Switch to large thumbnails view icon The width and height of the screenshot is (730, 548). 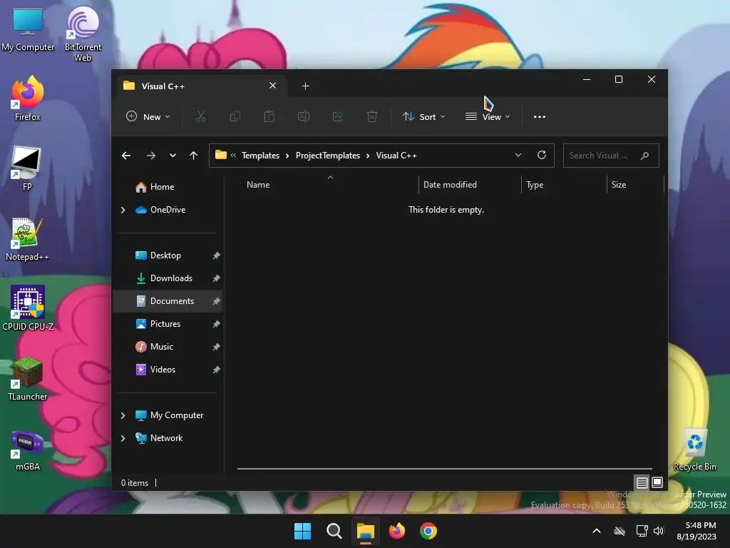click(657, 482)
